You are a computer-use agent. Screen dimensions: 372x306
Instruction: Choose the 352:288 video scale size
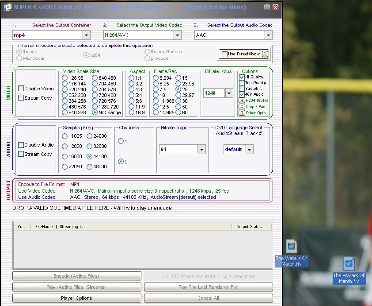(x=65, y=95)
